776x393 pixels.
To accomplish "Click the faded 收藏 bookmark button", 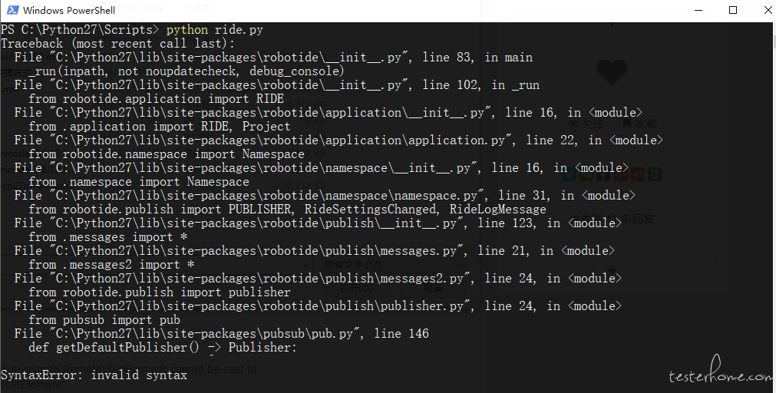I will [x=639, y=124].
